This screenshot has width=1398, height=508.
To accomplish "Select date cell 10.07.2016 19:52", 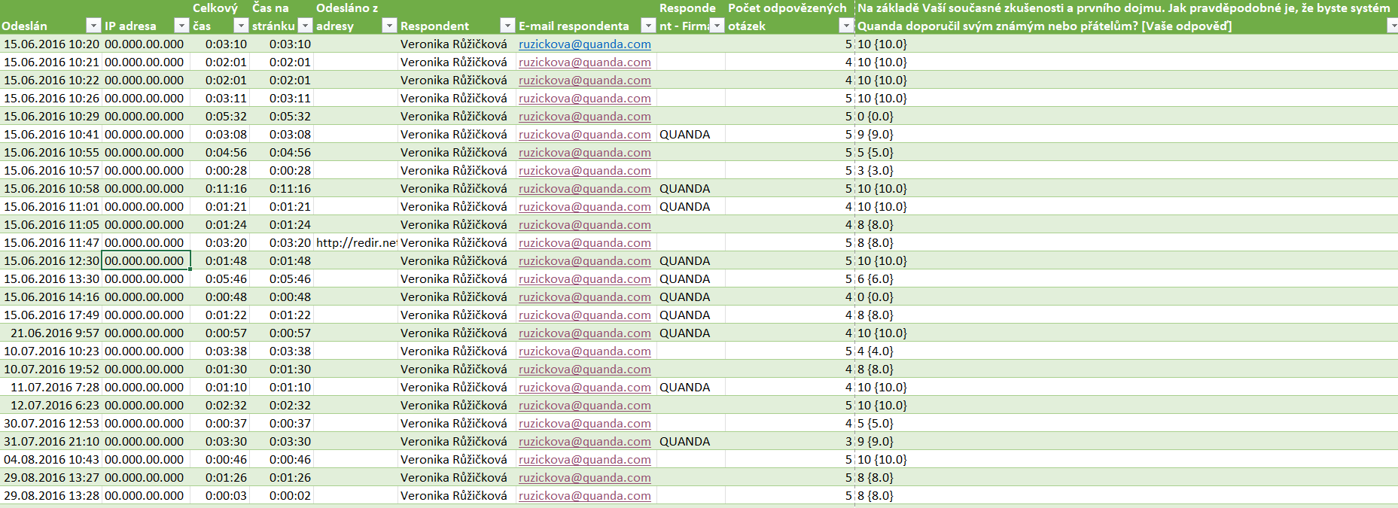I will [50, 369].
